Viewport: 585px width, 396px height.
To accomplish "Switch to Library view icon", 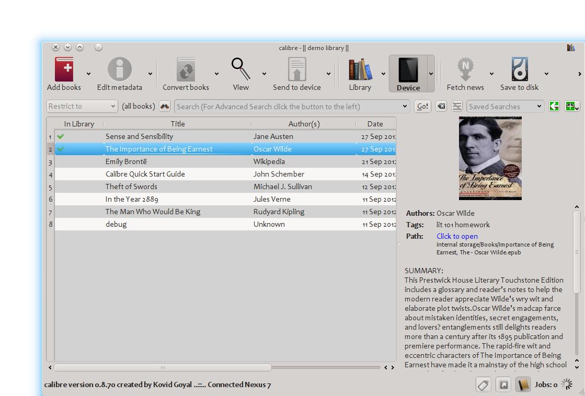I will point(360,69).
